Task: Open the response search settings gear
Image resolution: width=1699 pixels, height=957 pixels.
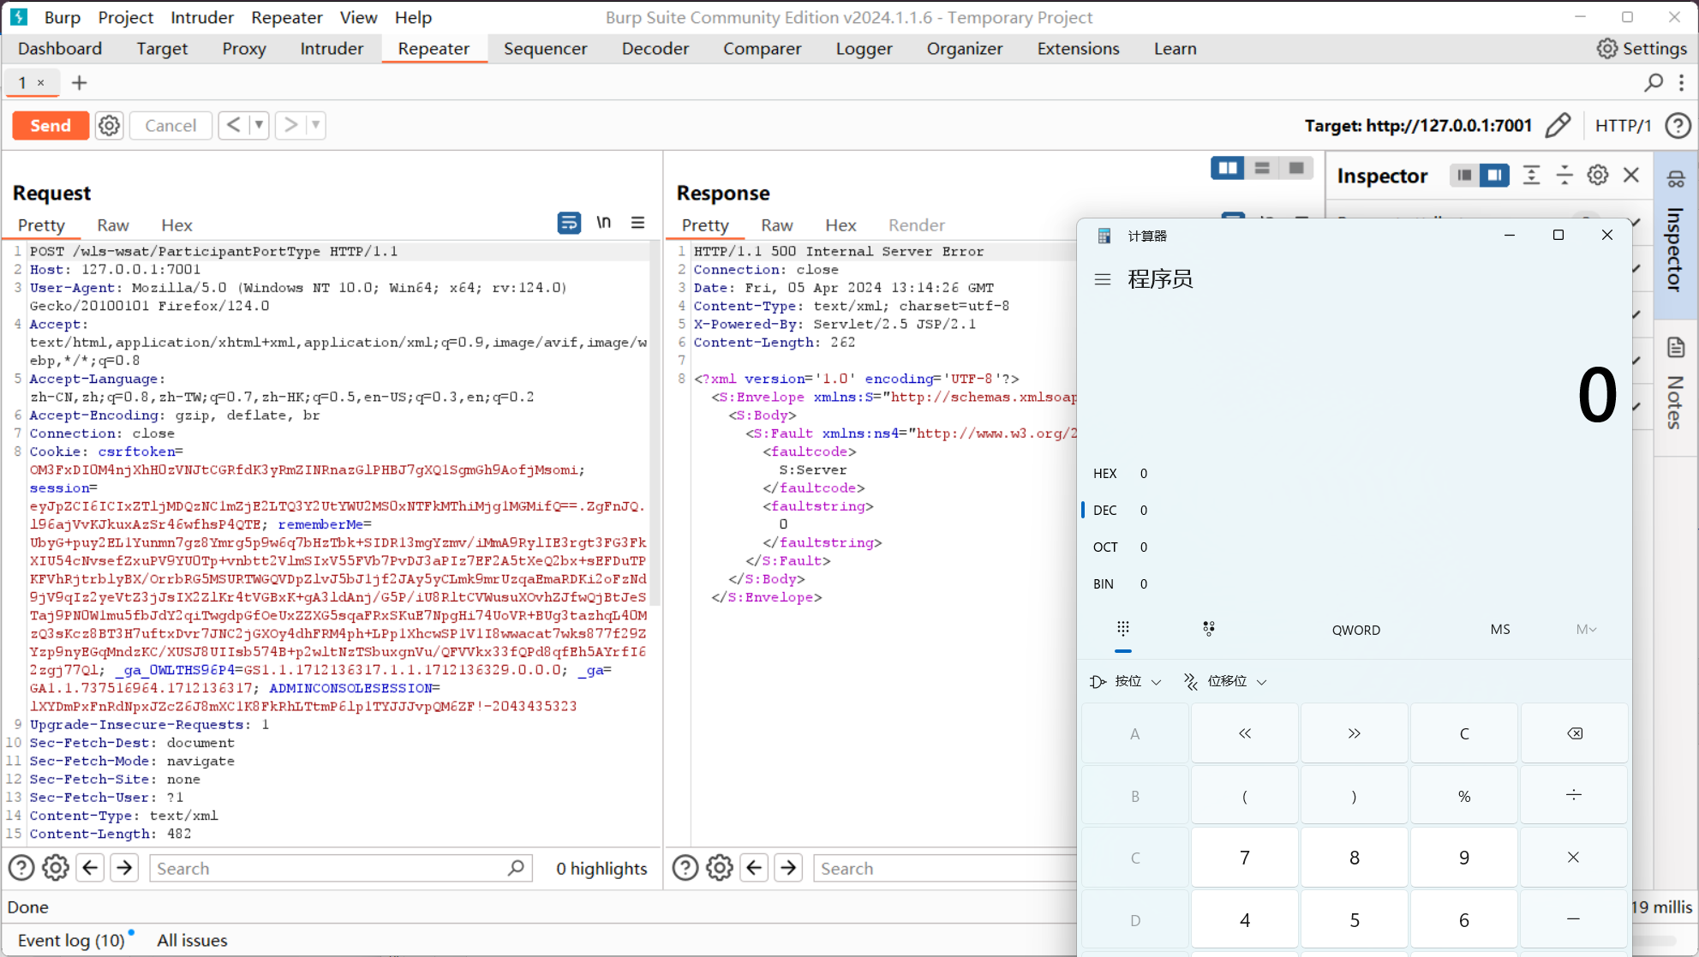Action: click(720, 868)
